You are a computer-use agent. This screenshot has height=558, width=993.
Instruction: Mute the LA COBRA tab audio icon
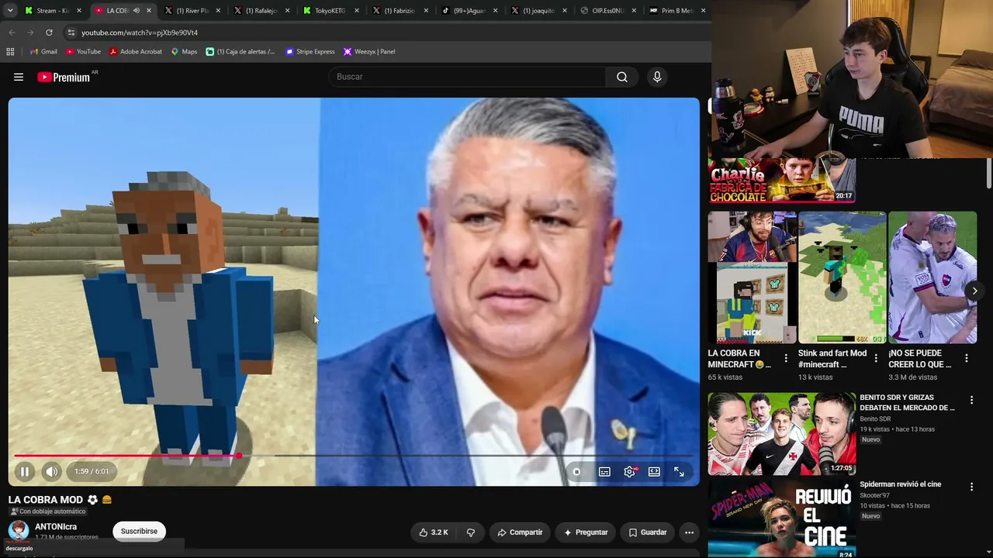136,11
